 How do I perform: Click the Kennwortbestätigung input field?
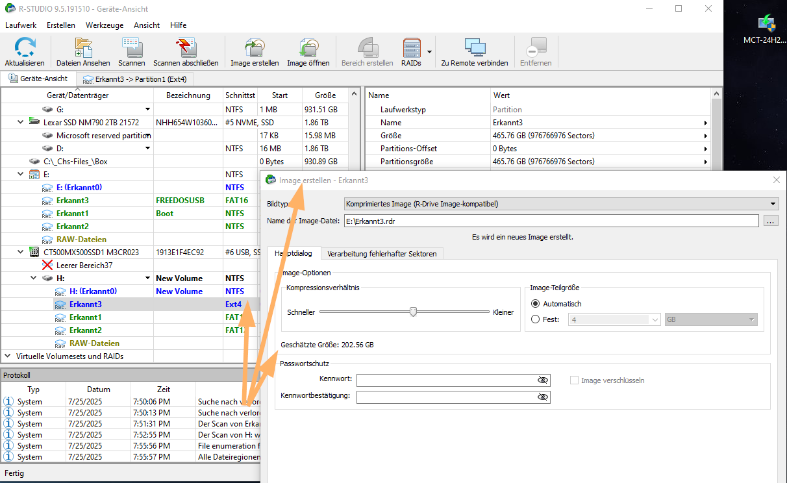click(453, 397)
